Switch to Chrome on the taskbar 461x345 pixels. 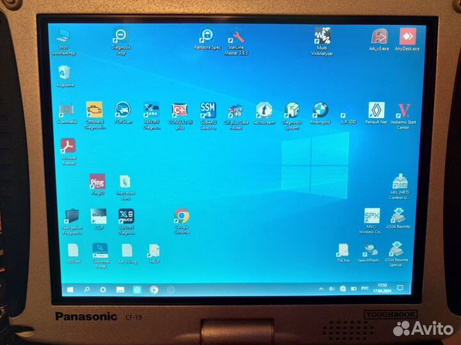[x=154, y=290]
